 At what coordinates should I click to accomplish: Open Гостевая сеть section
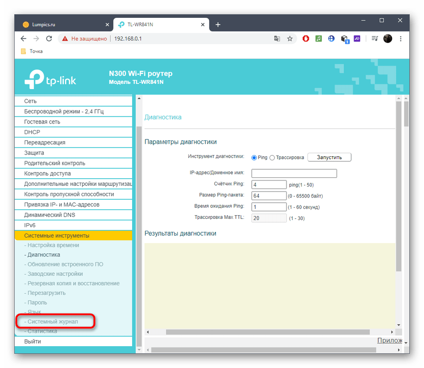[x=73, y=122]
